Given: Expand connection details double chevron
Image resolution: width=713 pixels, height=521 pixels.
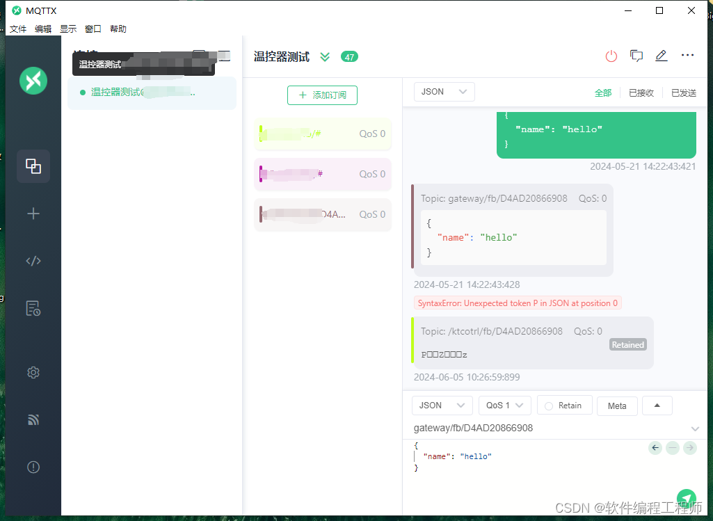Looking at the screenshot, I should pos(325,57).
